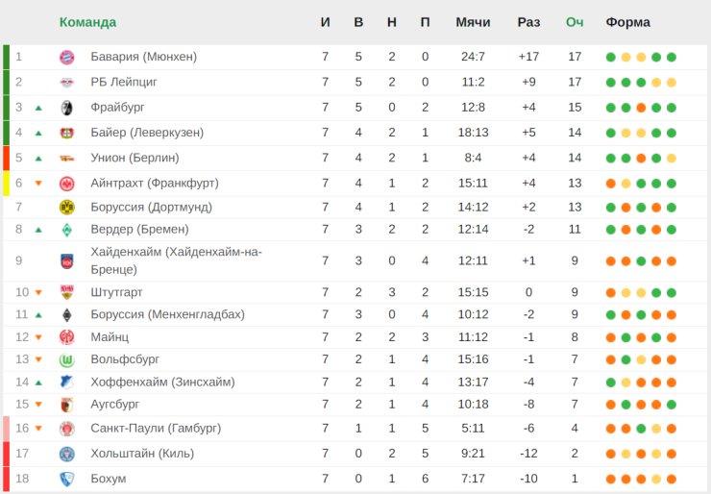Click the Форма column header
The image size is (711, 494).
pos(627,22)
